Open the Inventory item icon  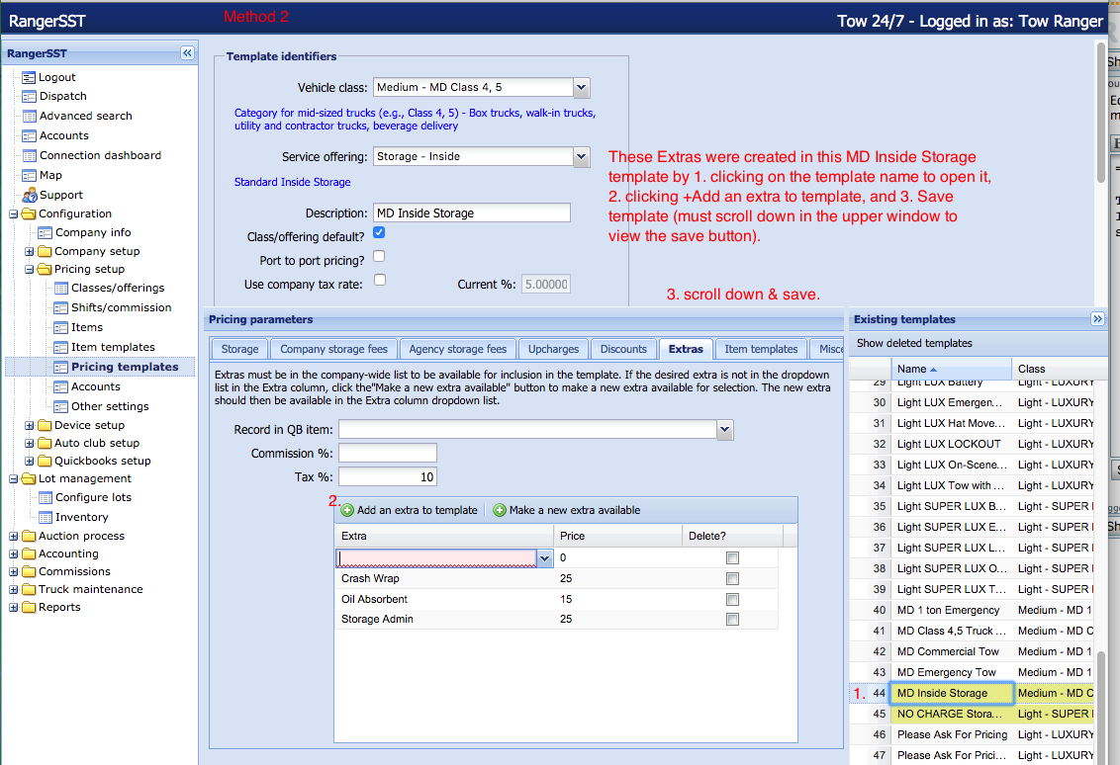click(45, 517)
